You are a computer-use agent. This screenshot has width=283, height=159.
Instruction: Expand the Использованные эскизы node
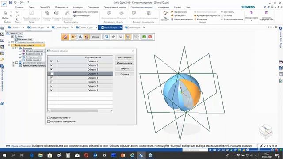(13, 66)
